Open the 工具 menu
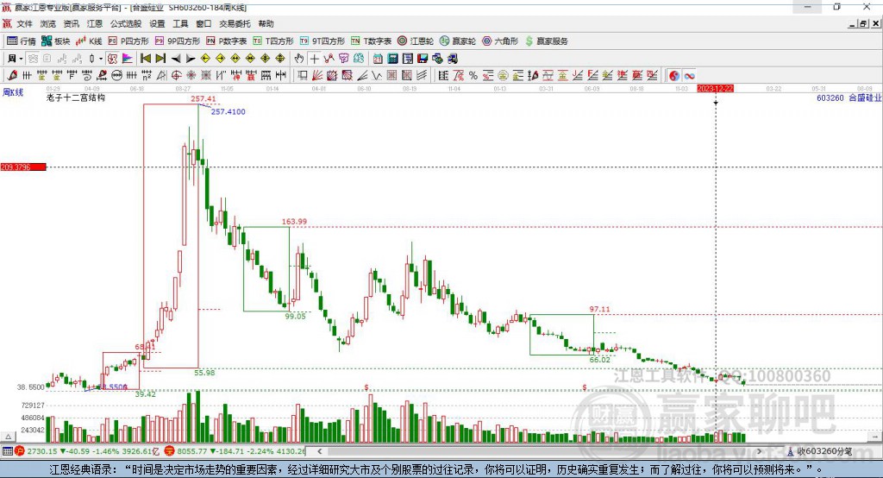The height and width of the screenshot is (478, 883). [x=180, y=23]
